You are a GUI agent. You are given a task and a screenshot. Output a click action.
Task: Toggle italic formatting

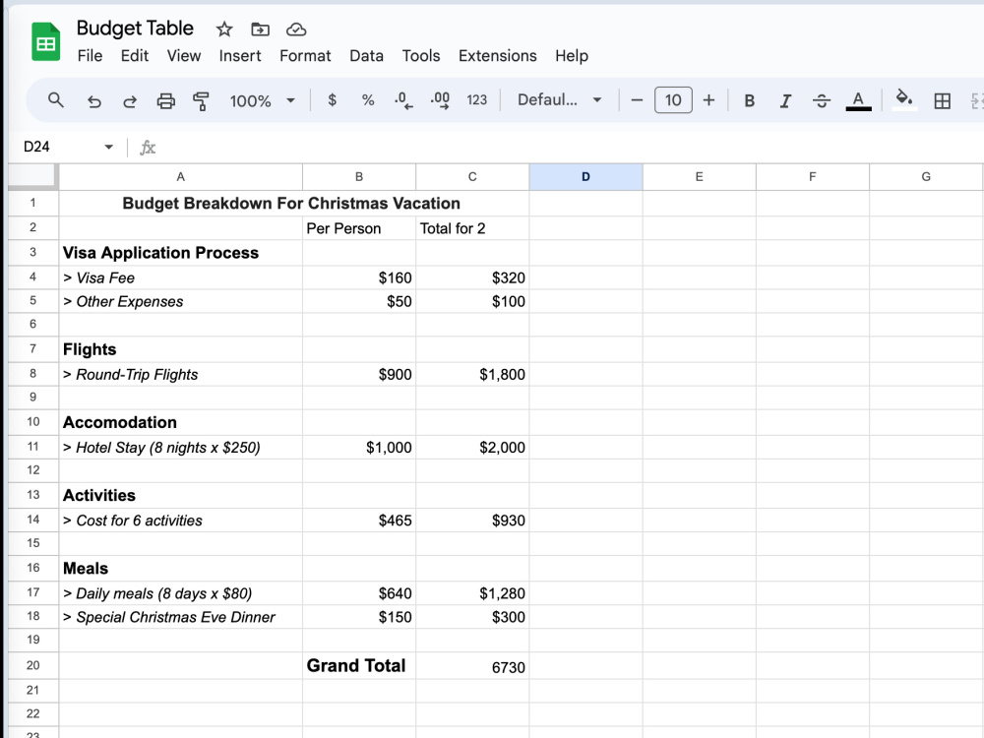[x=785, y=100]
